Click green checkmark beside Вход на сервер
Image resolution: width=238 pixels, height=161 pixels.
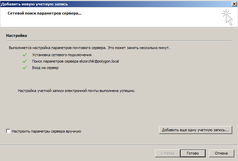click(25, 67)
